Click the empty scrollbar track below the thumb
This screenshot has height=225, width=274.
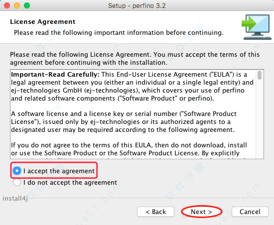point(260,118)
